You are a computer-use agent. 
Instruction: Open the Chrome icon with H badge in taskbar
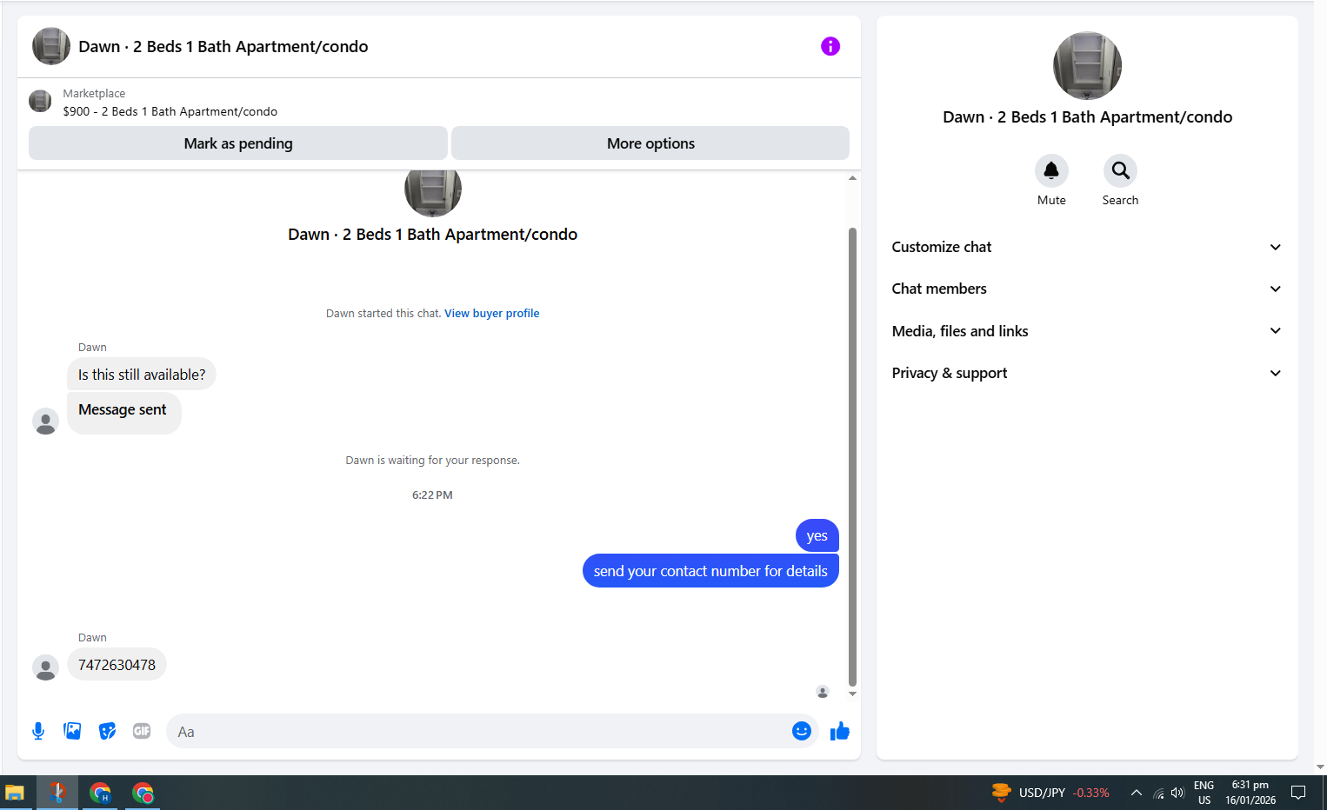click(100, 793)
